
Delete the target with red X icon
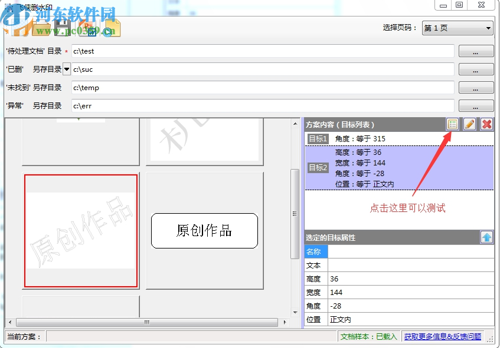(486, 124)
